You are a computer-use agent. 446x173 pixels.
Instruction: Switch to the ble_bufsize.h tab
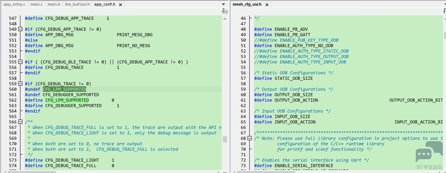(x=77, y=4)
